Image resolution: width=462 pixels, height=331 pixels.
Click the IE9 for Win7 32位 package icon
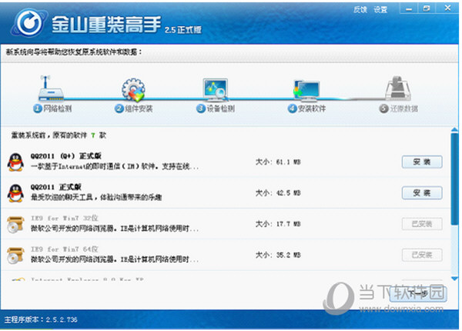click(15, 224)
